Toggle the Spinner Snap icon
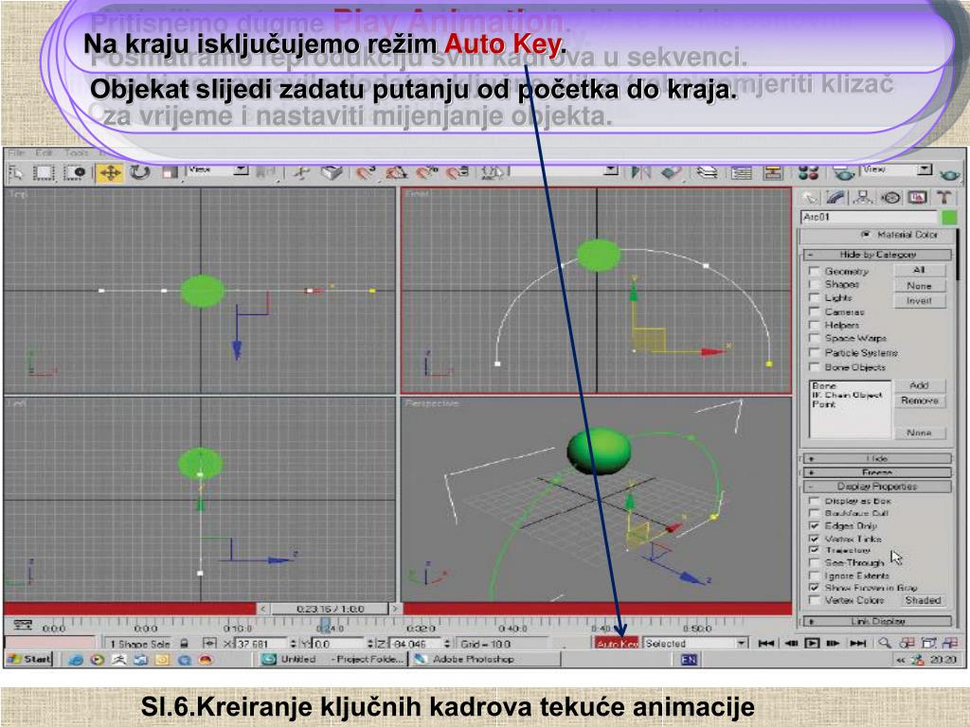This screenshot has height=727, width=970. [x=458, y=173]
